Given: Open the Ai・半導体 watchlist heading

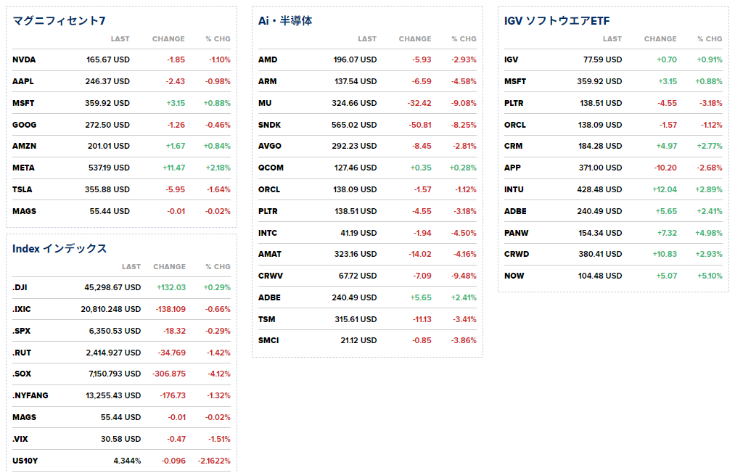Looking at the screenshot, I should (x=285, y=20).
